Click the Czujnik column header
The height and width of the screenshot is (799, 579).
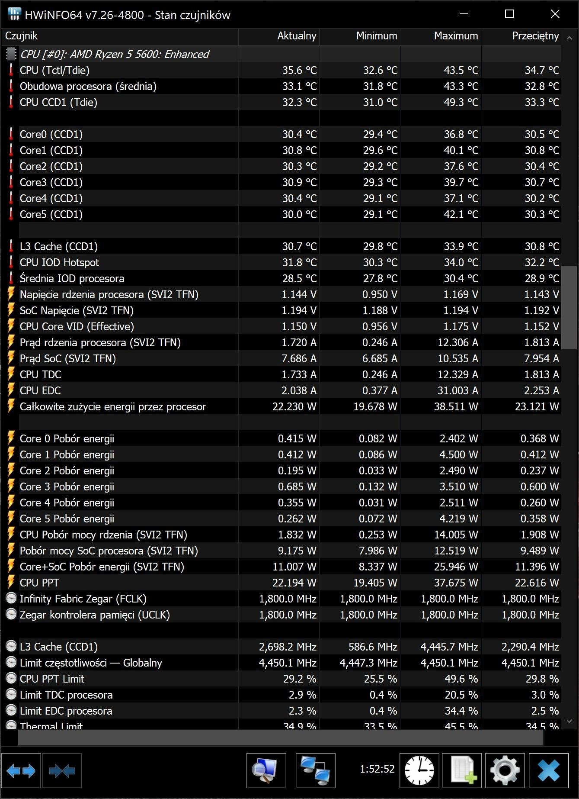point(120,36)
